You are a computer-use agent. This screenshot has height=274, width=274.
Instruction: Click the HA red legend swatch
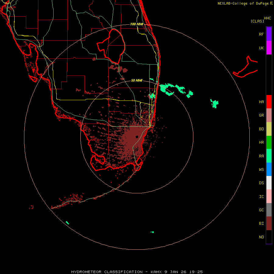pyautogui.click(x=269, y=102)
